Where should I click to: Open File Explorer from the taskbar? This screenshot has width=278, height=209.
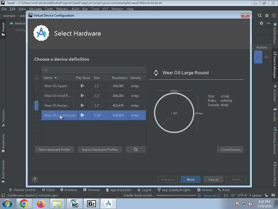click(x=57, y=204)
